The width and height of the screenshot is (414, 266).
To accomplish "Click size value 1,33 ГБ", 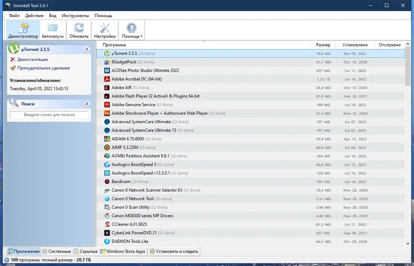I will [323, 79].
